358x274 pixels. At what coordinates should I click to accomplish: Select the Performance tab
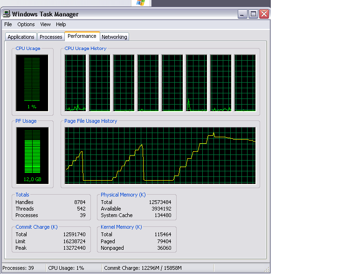[82, 36]
